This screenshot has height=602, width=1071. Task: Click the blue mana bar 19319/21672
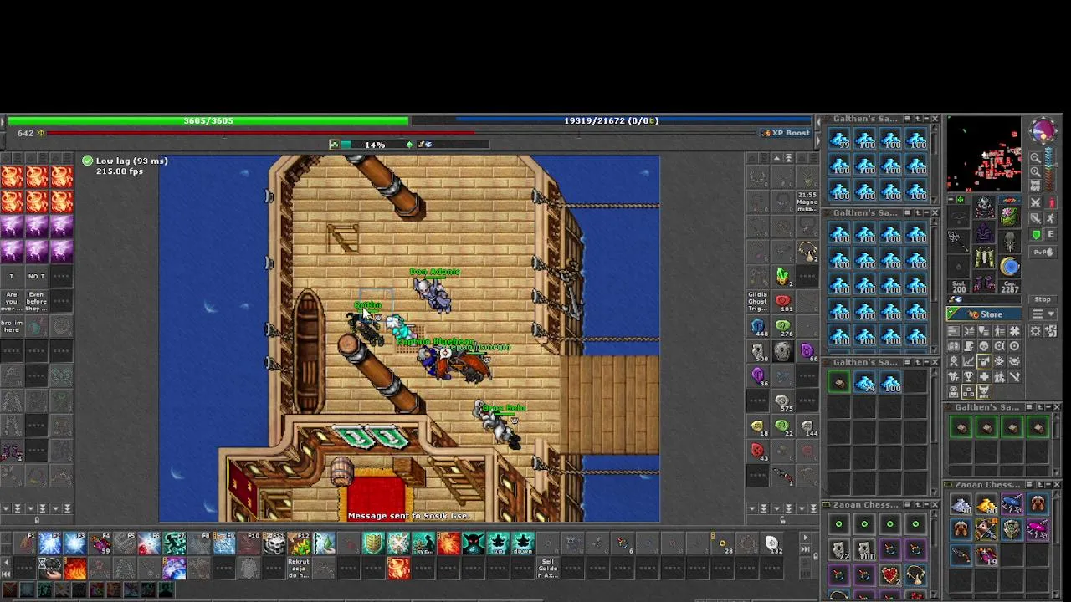pos(612,120)
